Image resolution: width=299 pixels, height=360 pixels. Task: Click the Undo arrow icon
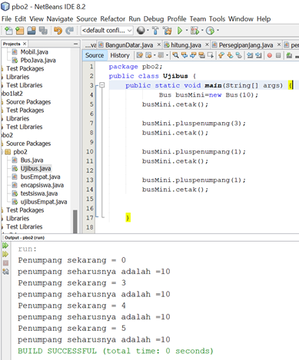tap(58, 31)
